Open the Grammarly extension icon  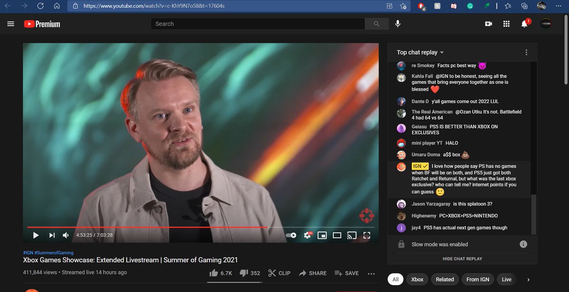tap(470, 6)
